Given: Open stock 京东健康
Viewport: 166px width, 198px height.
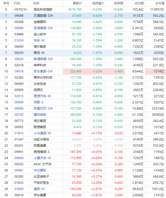Looking at the screenshot, I should (x=40, y=195).
